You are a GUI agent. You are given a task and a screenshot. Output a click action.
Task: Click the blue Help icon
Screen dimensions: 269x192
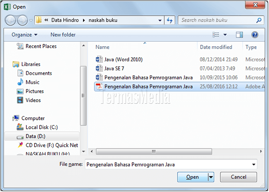[x=255, y=35]
